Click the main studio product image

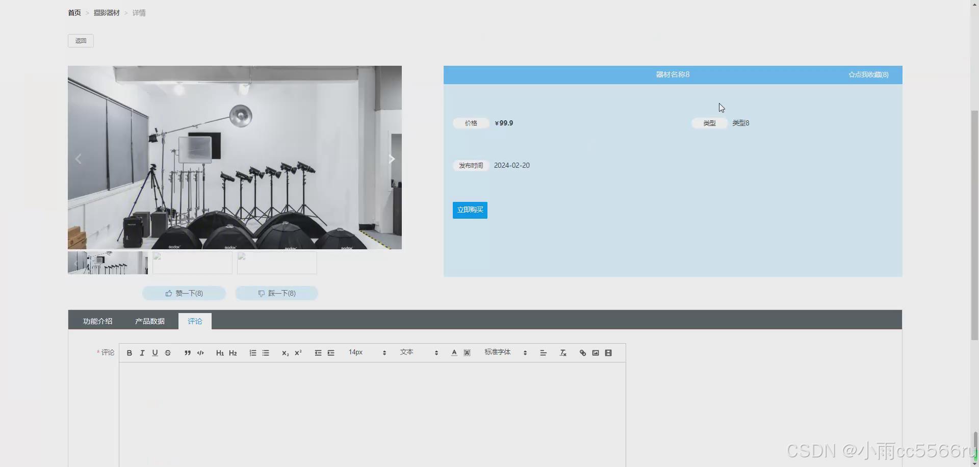click(x=235, y=158)
